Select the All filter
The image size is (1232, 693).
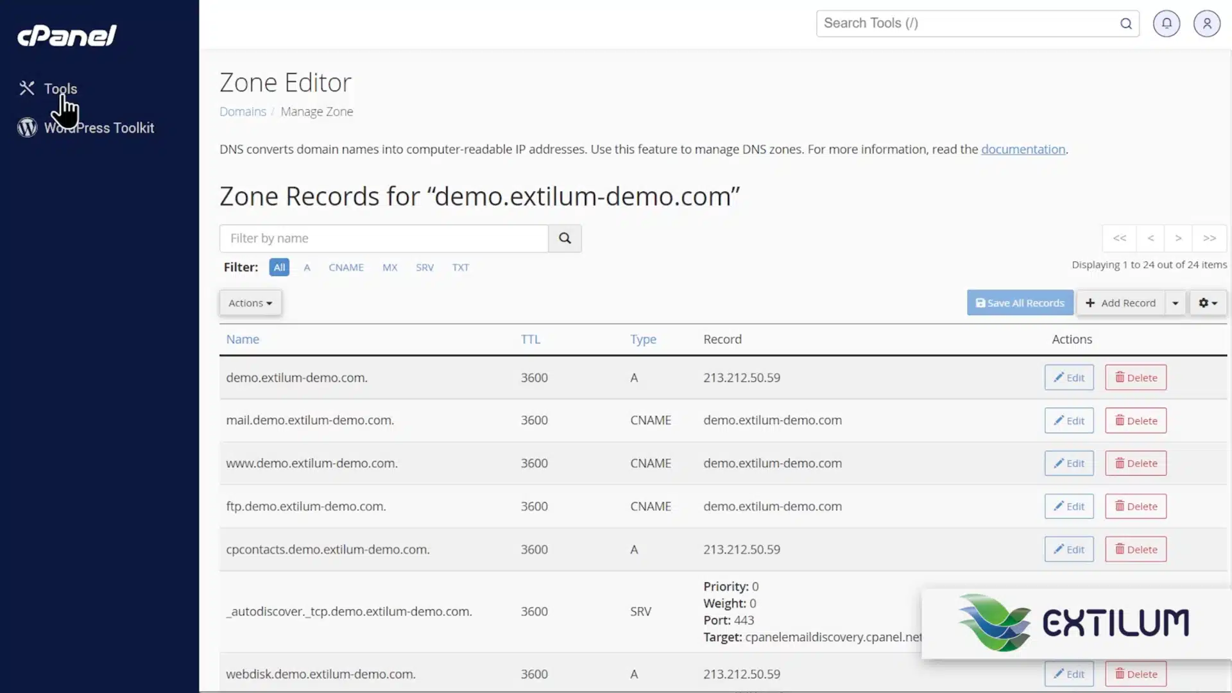coord(279,267)
